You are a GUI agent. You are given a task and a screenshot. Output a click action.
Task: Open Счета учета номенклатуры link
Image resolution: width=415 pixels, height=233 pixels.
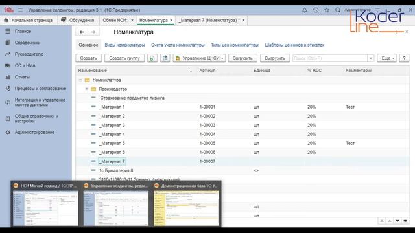[x=178, y=45]
